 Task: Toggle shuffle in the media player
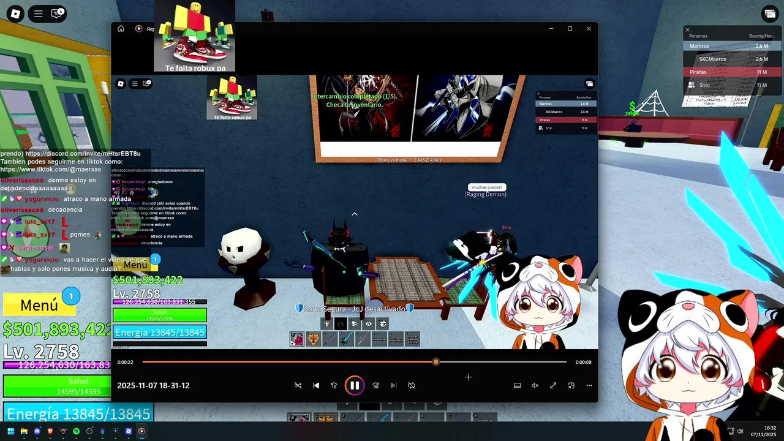[x=298, y=385]
